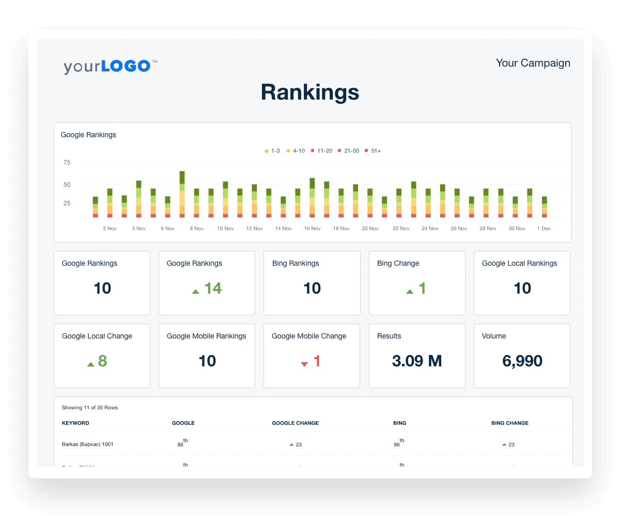This screenshot has width=620, height=516.
Task: Click the GOOGLE column header
Action: tap(183, 423)
